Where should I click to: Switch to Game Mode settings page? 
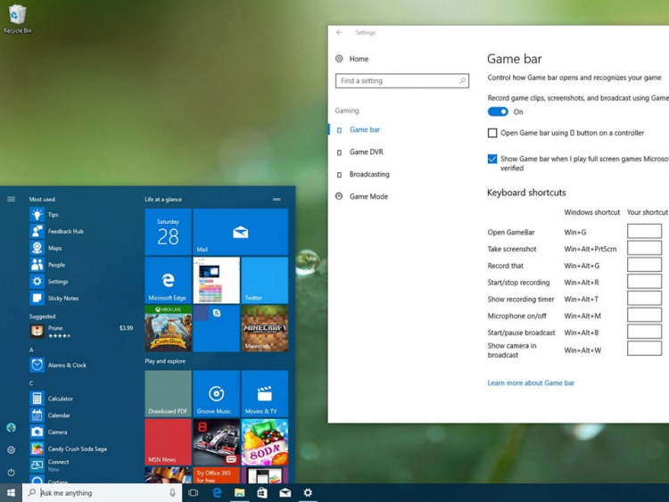[x=368, y=196]
